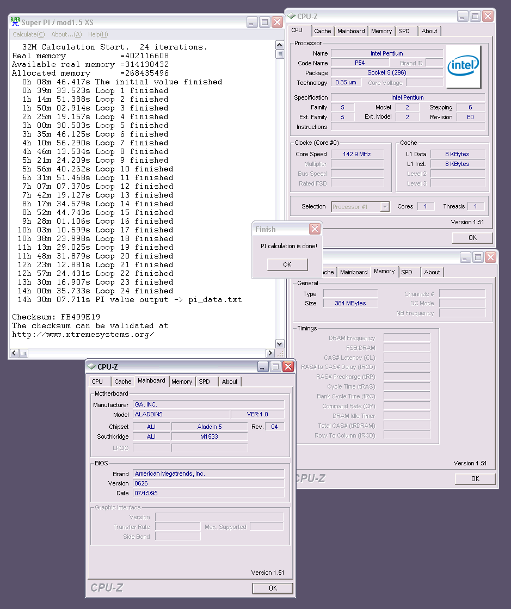The height and width of the screenshot is (609, 511).
Task: Click Super PI vertical scrollbar down arrow
Action: [x=280, y=344]
